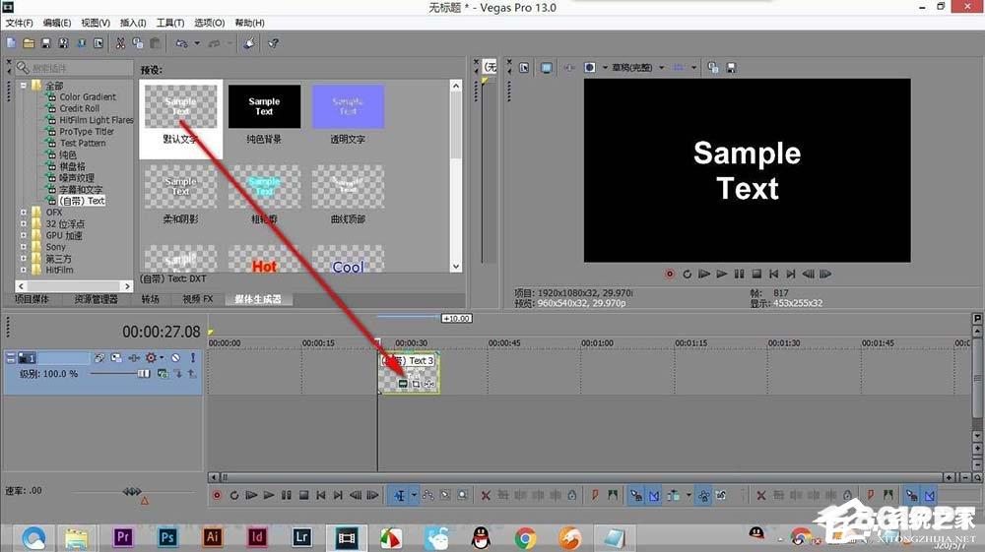
Task: Switch to the 转场 tab
Action: pos(150,300)
